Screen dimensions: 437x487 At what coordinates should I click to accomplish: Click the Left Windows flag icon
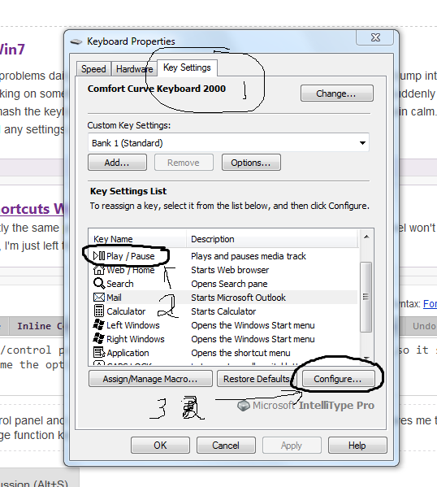coord(99,325)
